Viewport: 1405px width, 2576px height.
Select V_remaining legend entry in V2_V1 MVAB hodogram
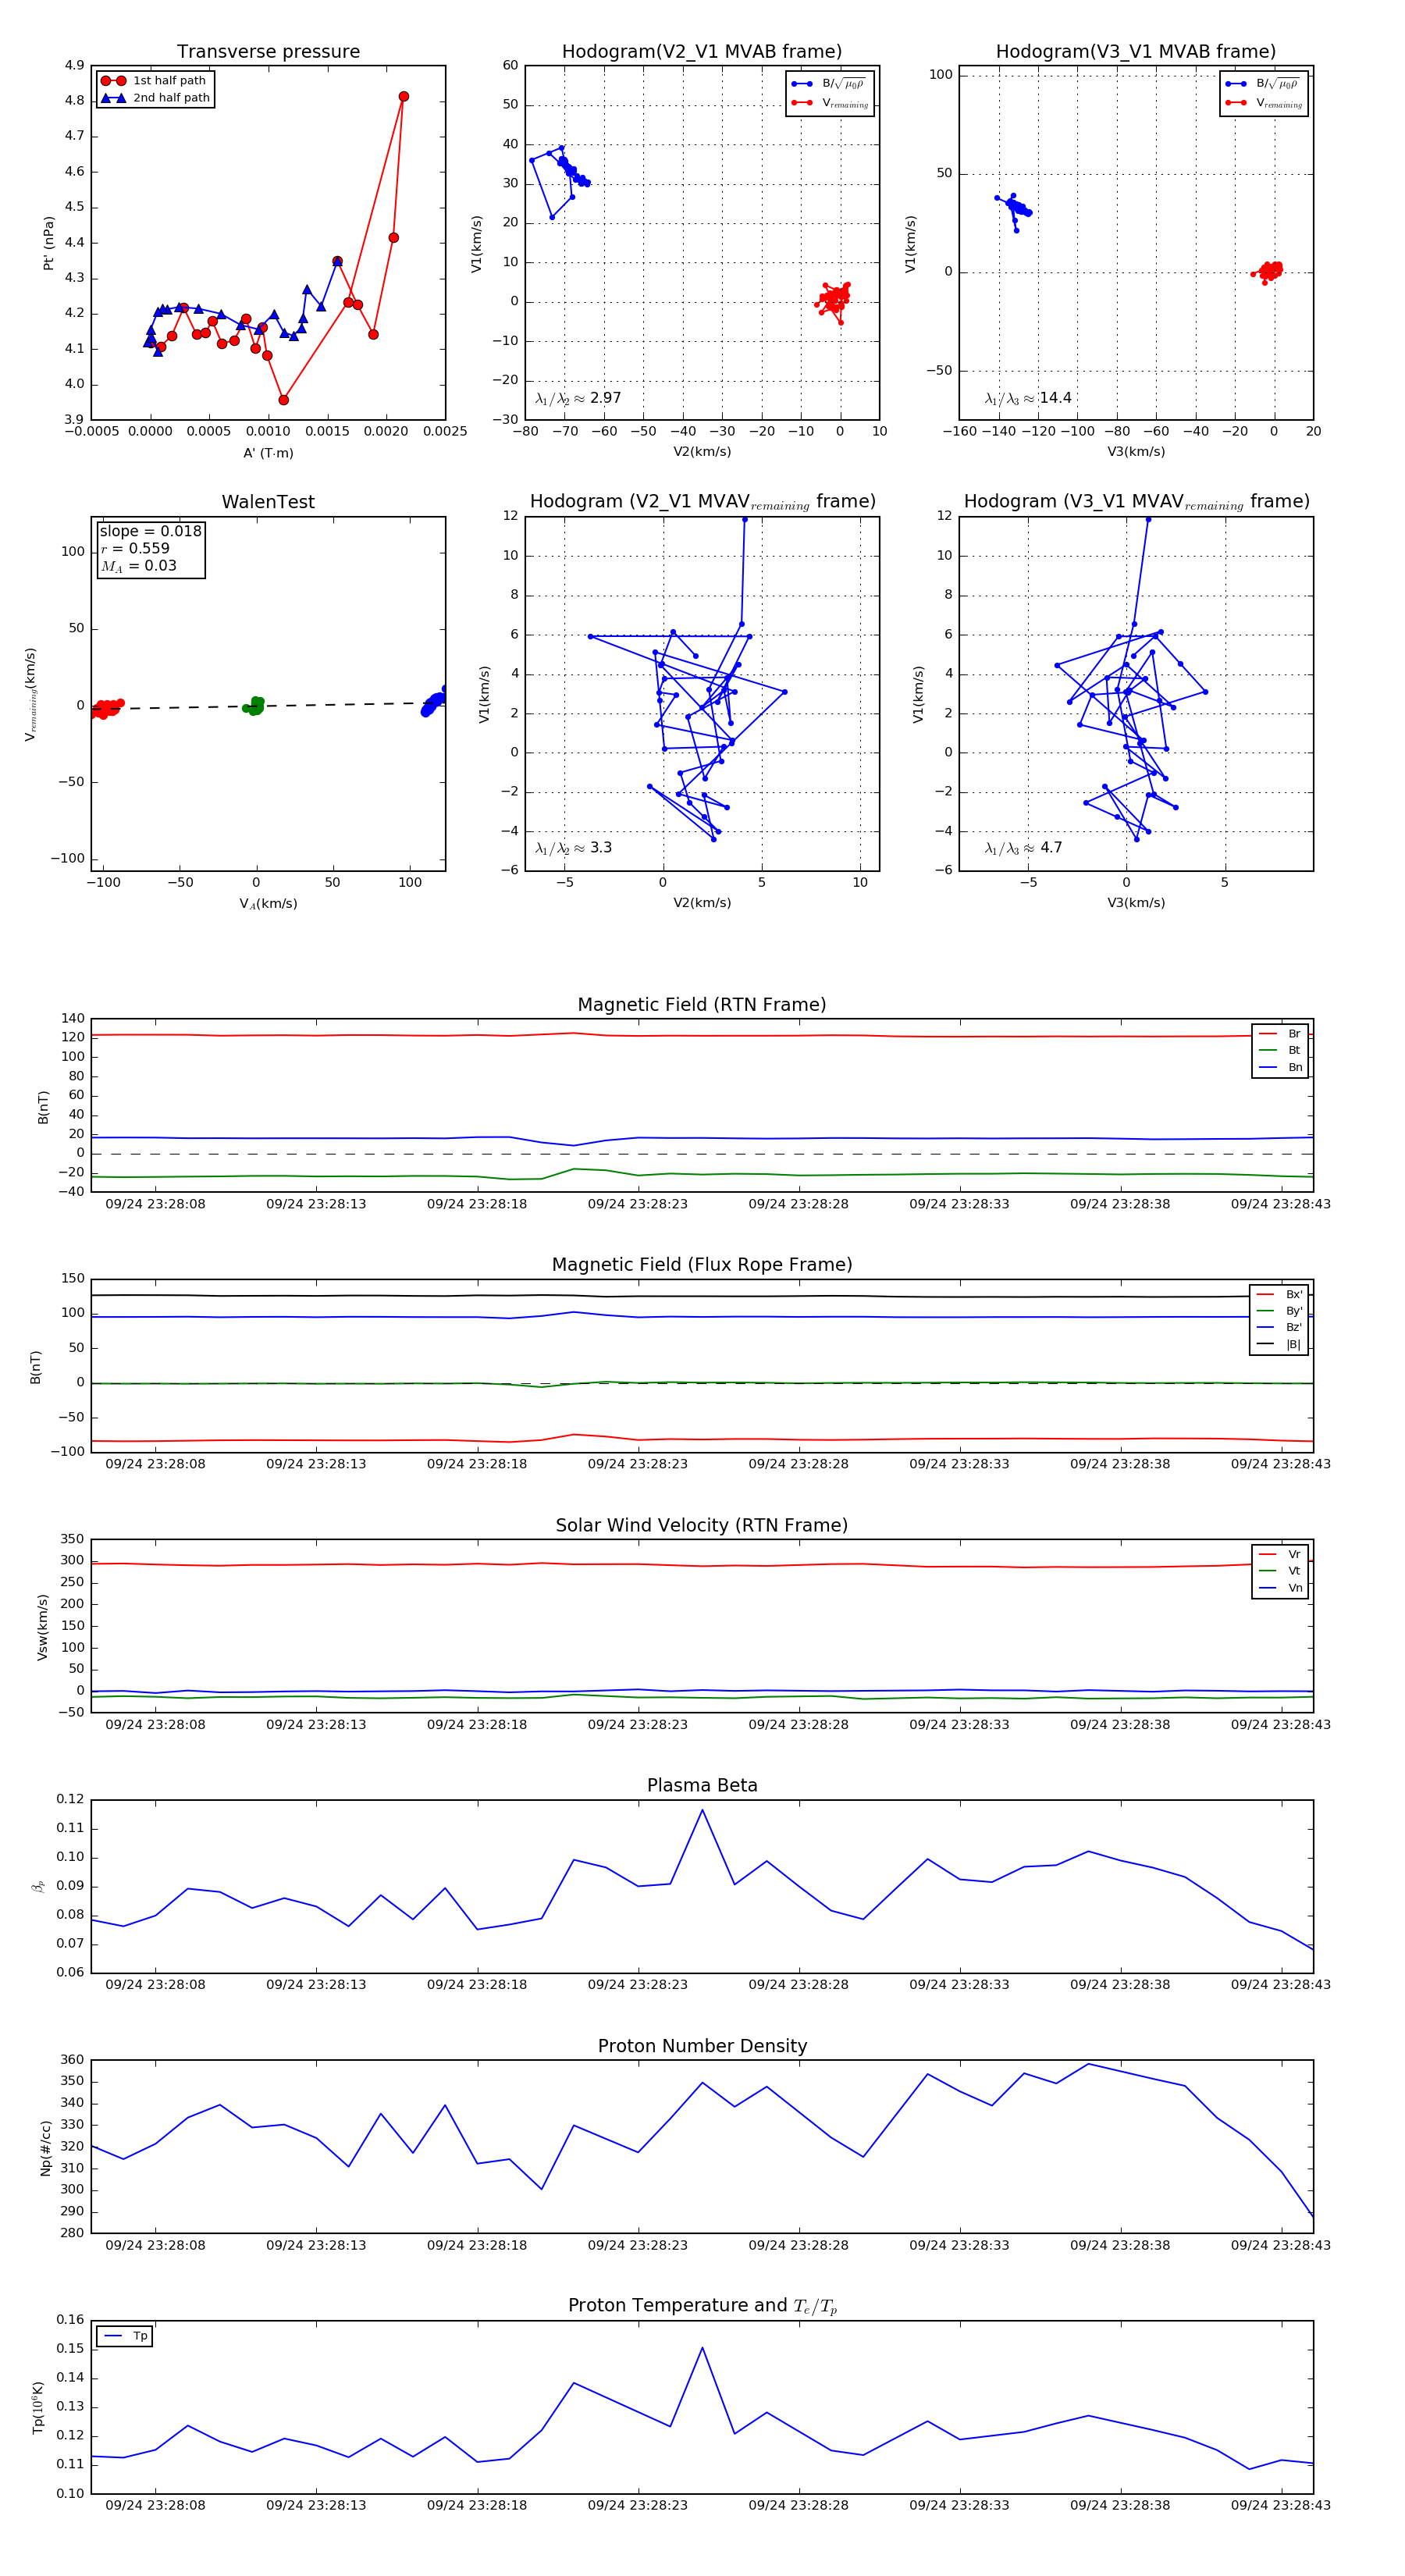pos(830,103)
